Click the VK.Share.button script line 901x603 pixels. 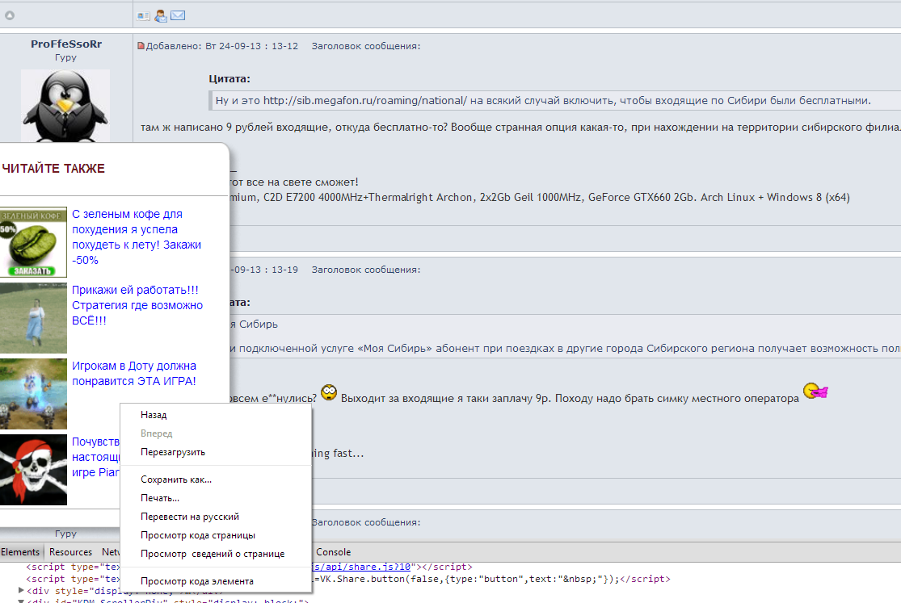pos(491,579)
